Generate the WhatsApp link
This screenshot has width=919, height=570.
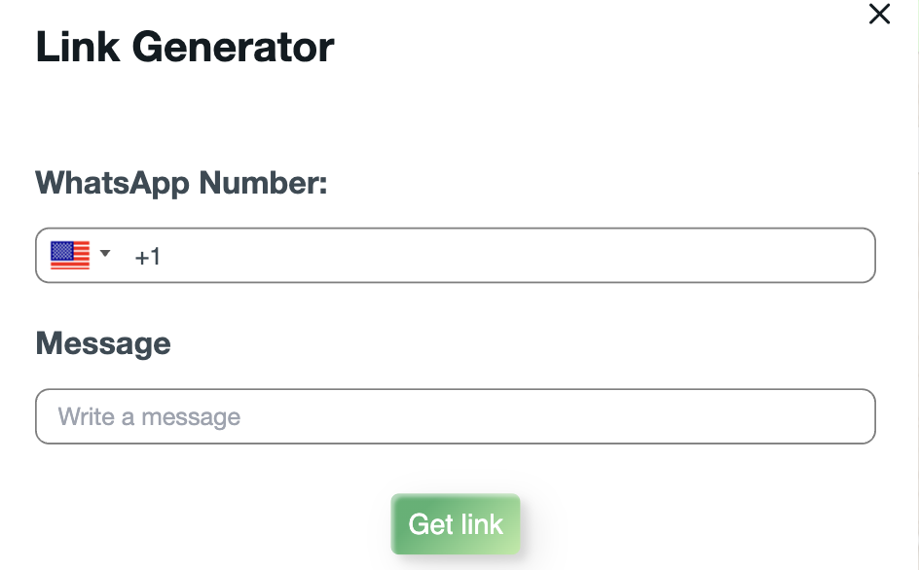[x=455, y=523]
